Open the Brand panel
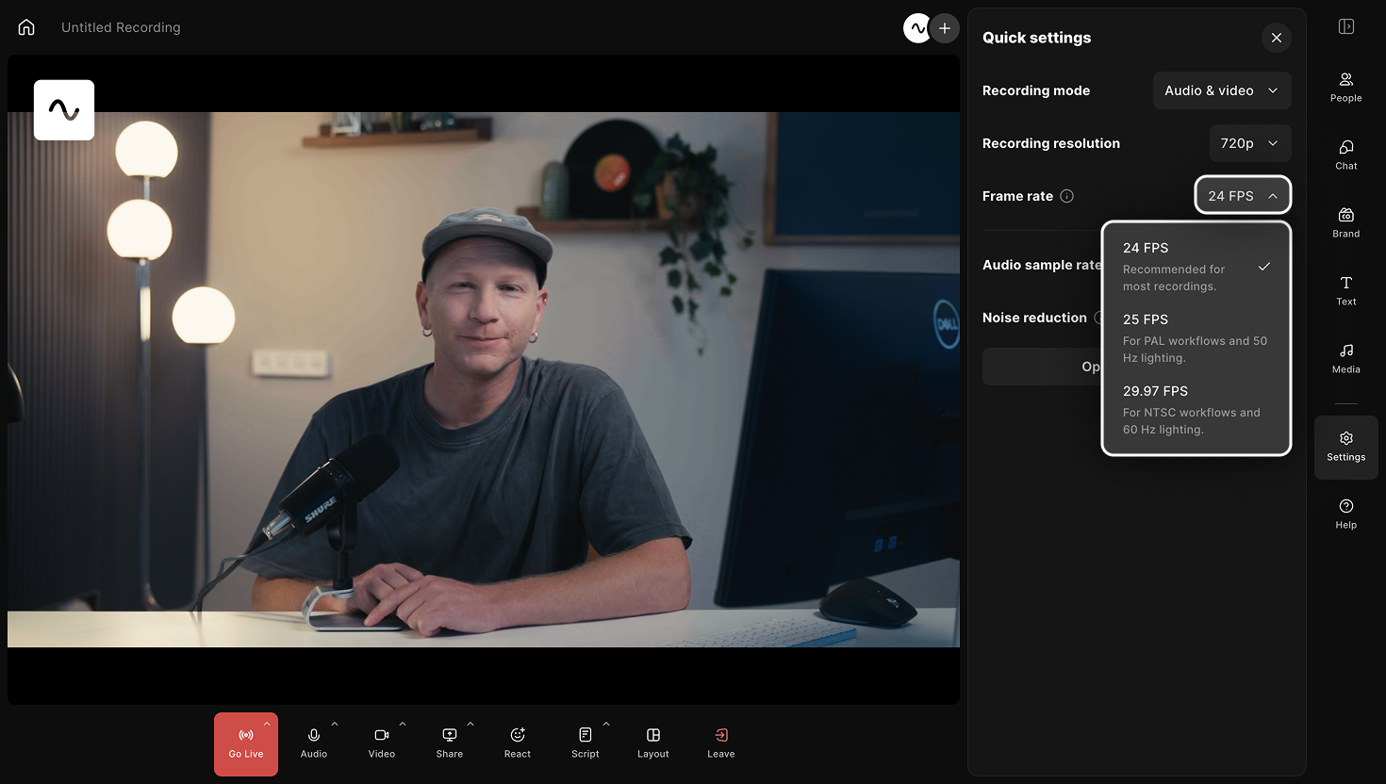This screenshot has height=784, width=1386. 1345,222
